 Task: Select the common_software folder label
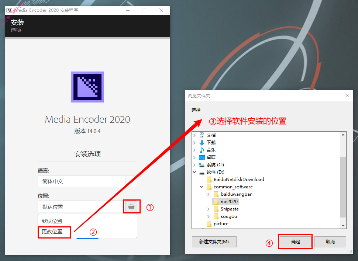[x=233, y=187]
